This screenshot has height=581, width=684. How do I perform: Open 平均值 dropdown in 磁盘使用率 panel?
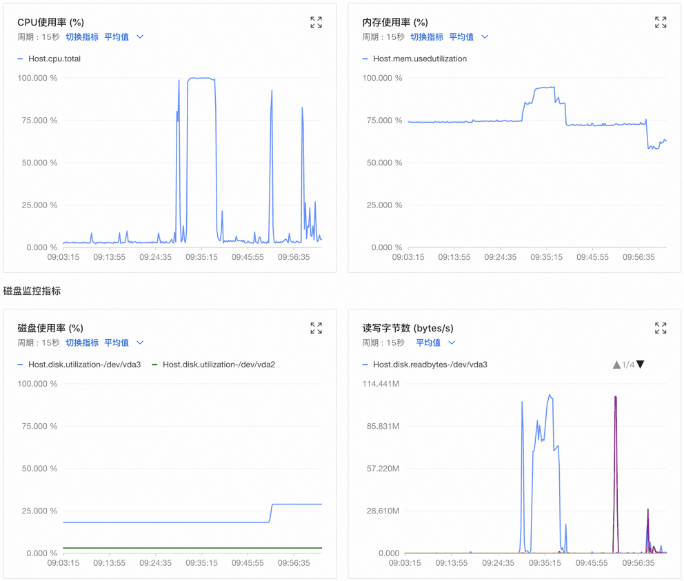tap(124, 343)
